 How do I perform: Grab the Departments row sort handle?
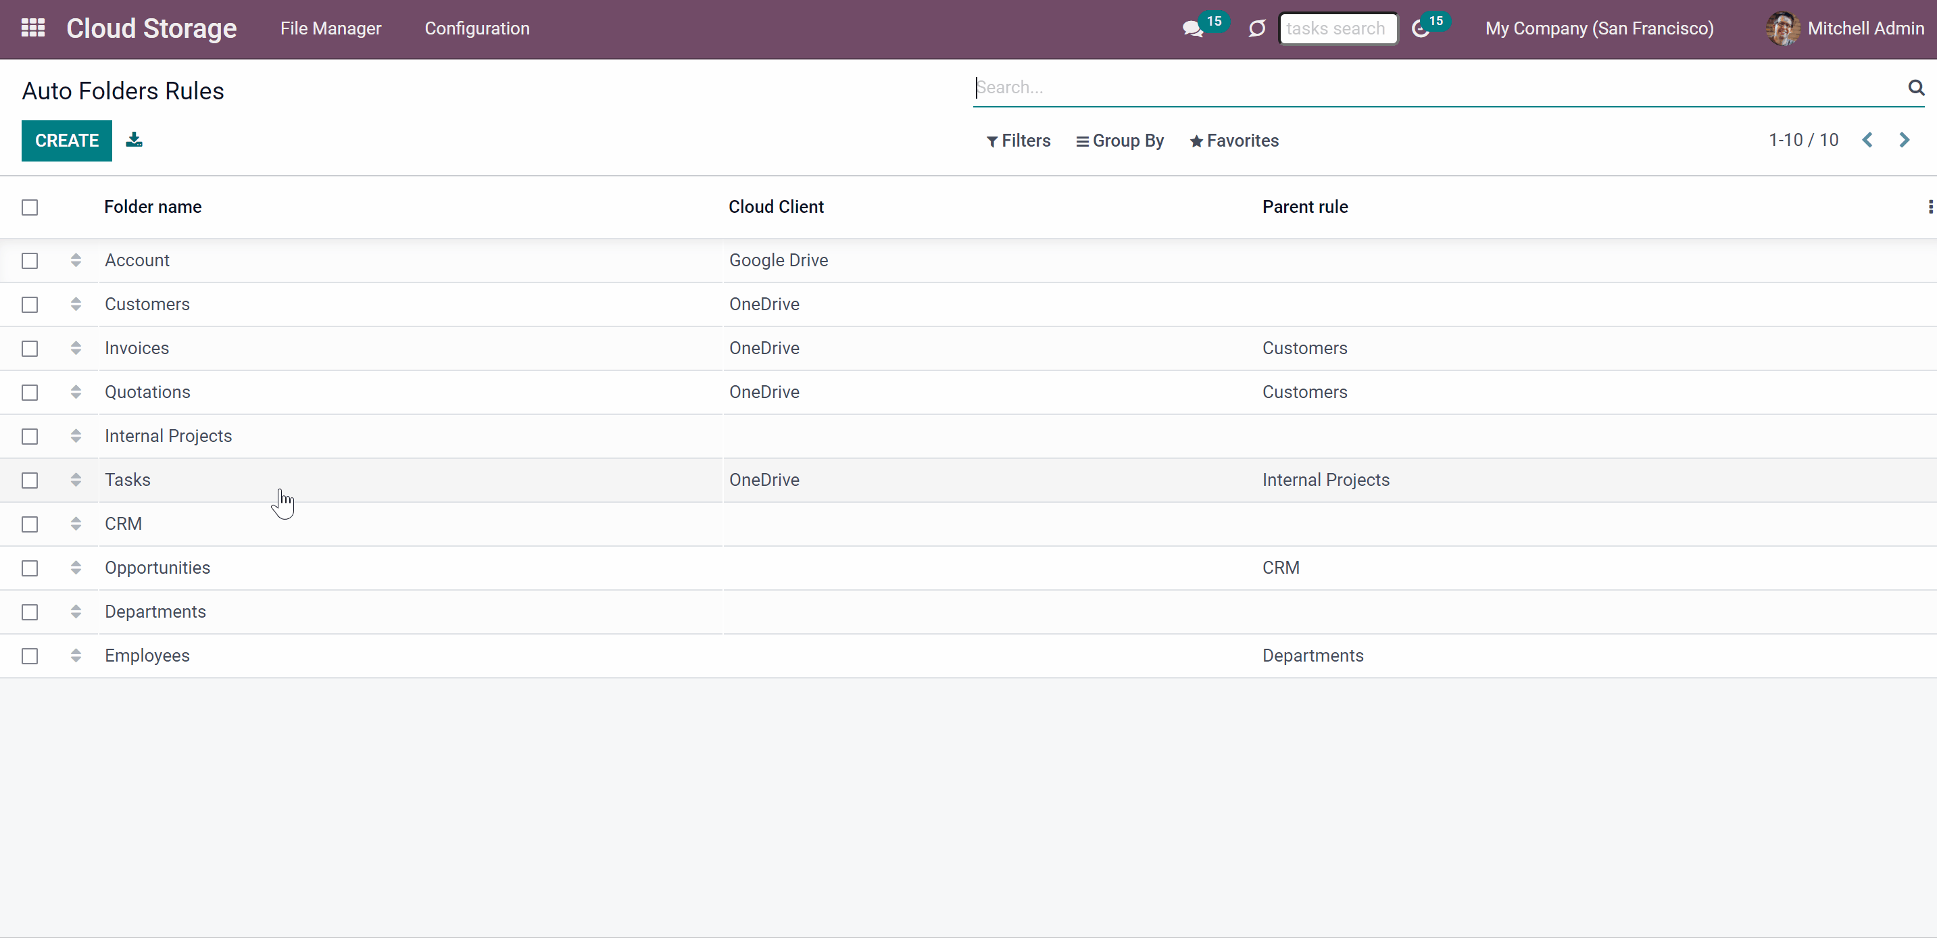pyautogui.click(x=76, y=612)
